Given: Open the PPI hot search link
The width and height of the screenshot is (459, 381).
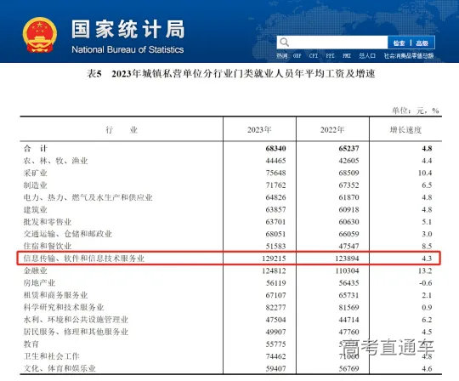Looking at the screenshot, I should (330, 55).
